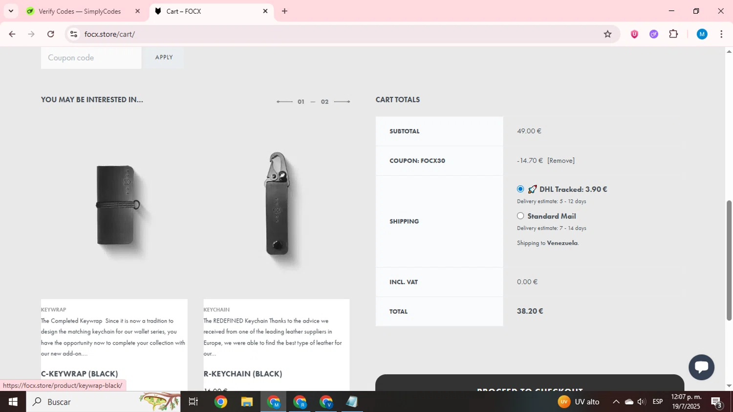The width and height of the screenshot is (733, 412).
Task: Open the KEYCHAIN category link
Action: click(x=216, y=310)
